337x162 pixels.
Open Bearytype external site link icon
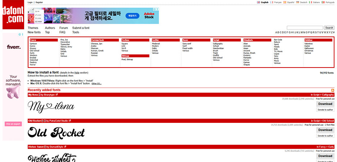(x=57, y=95)
